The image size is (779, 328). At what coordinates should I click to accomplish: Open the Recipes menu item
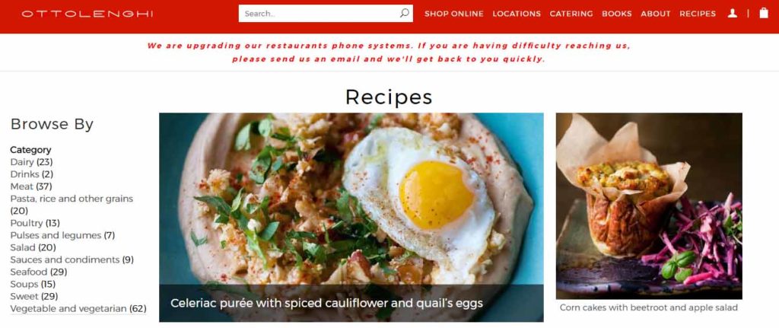point(698,14)
